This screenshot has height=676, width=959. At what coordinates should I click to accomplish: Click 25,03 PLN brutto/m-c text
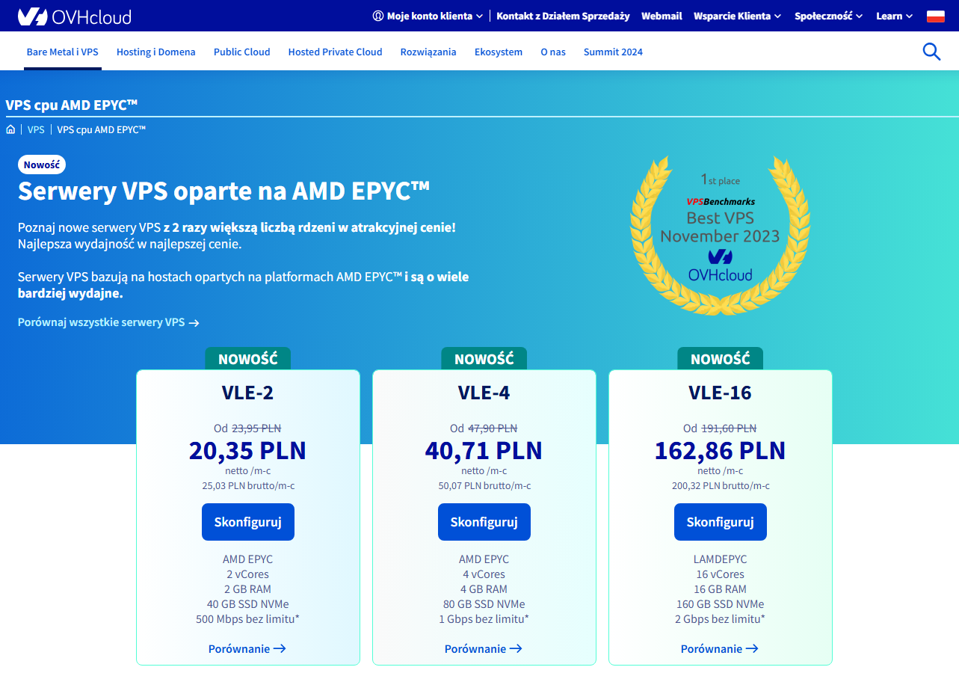[248, 486]
